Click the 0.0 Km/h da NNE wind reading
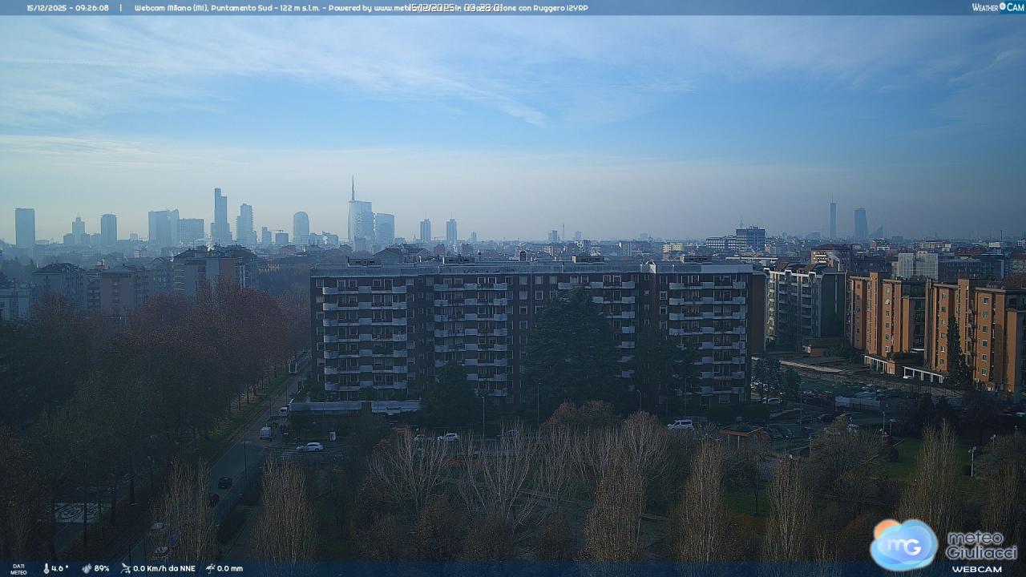1026x577 pixels. click(x=164, y=568)
